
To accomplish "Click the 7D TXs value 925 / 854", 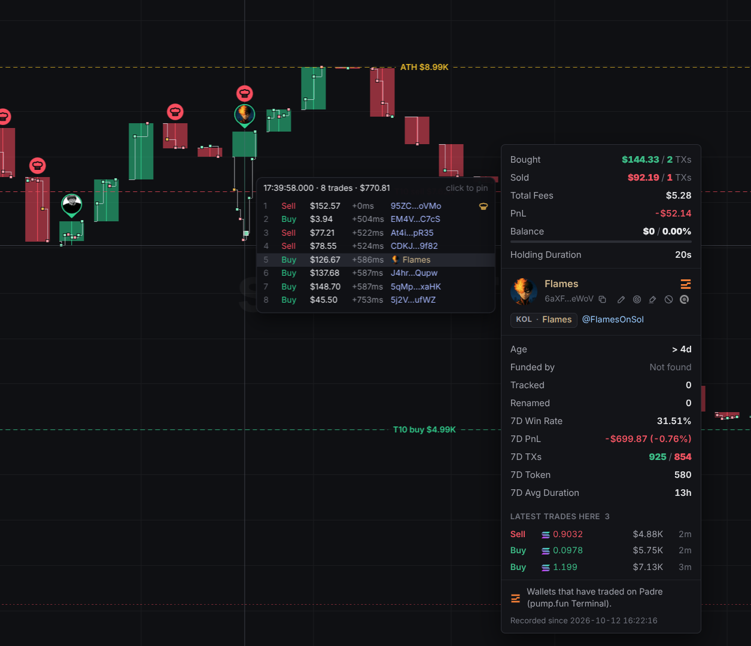I will coord(670,457).
